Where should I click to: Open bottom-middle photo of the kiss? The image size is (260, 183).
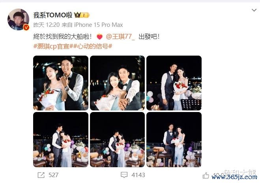click(x=118, y=140)
